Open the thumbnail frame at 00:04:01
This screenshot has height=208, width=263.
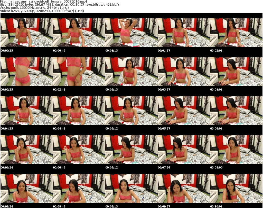pos(236,72)
